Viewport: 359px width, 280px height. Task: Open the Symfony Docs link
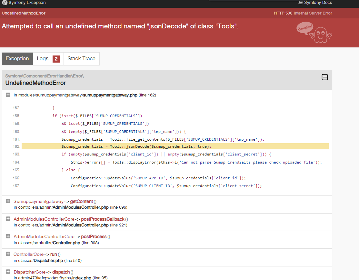(318, 3)
